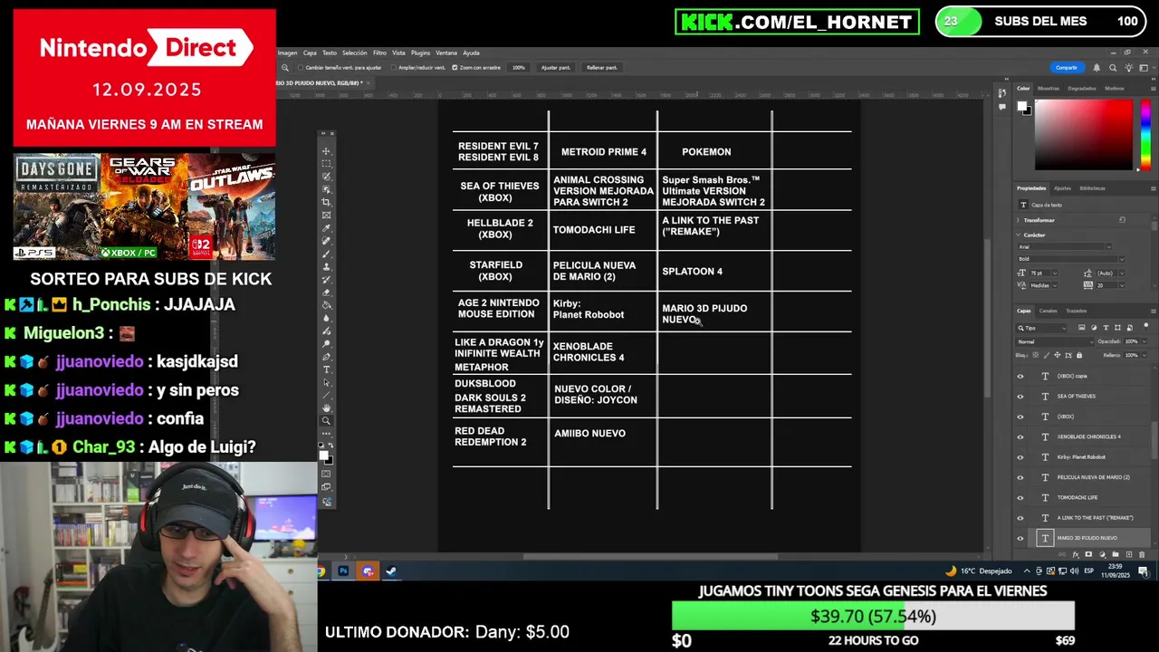This screenshot has width=1159, height=652.
Task: Select the PELICULA NUEVA DE MARIO (2) layer
Action: 1093,477
